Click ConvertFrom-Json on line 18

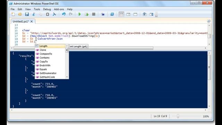[50, 39]
